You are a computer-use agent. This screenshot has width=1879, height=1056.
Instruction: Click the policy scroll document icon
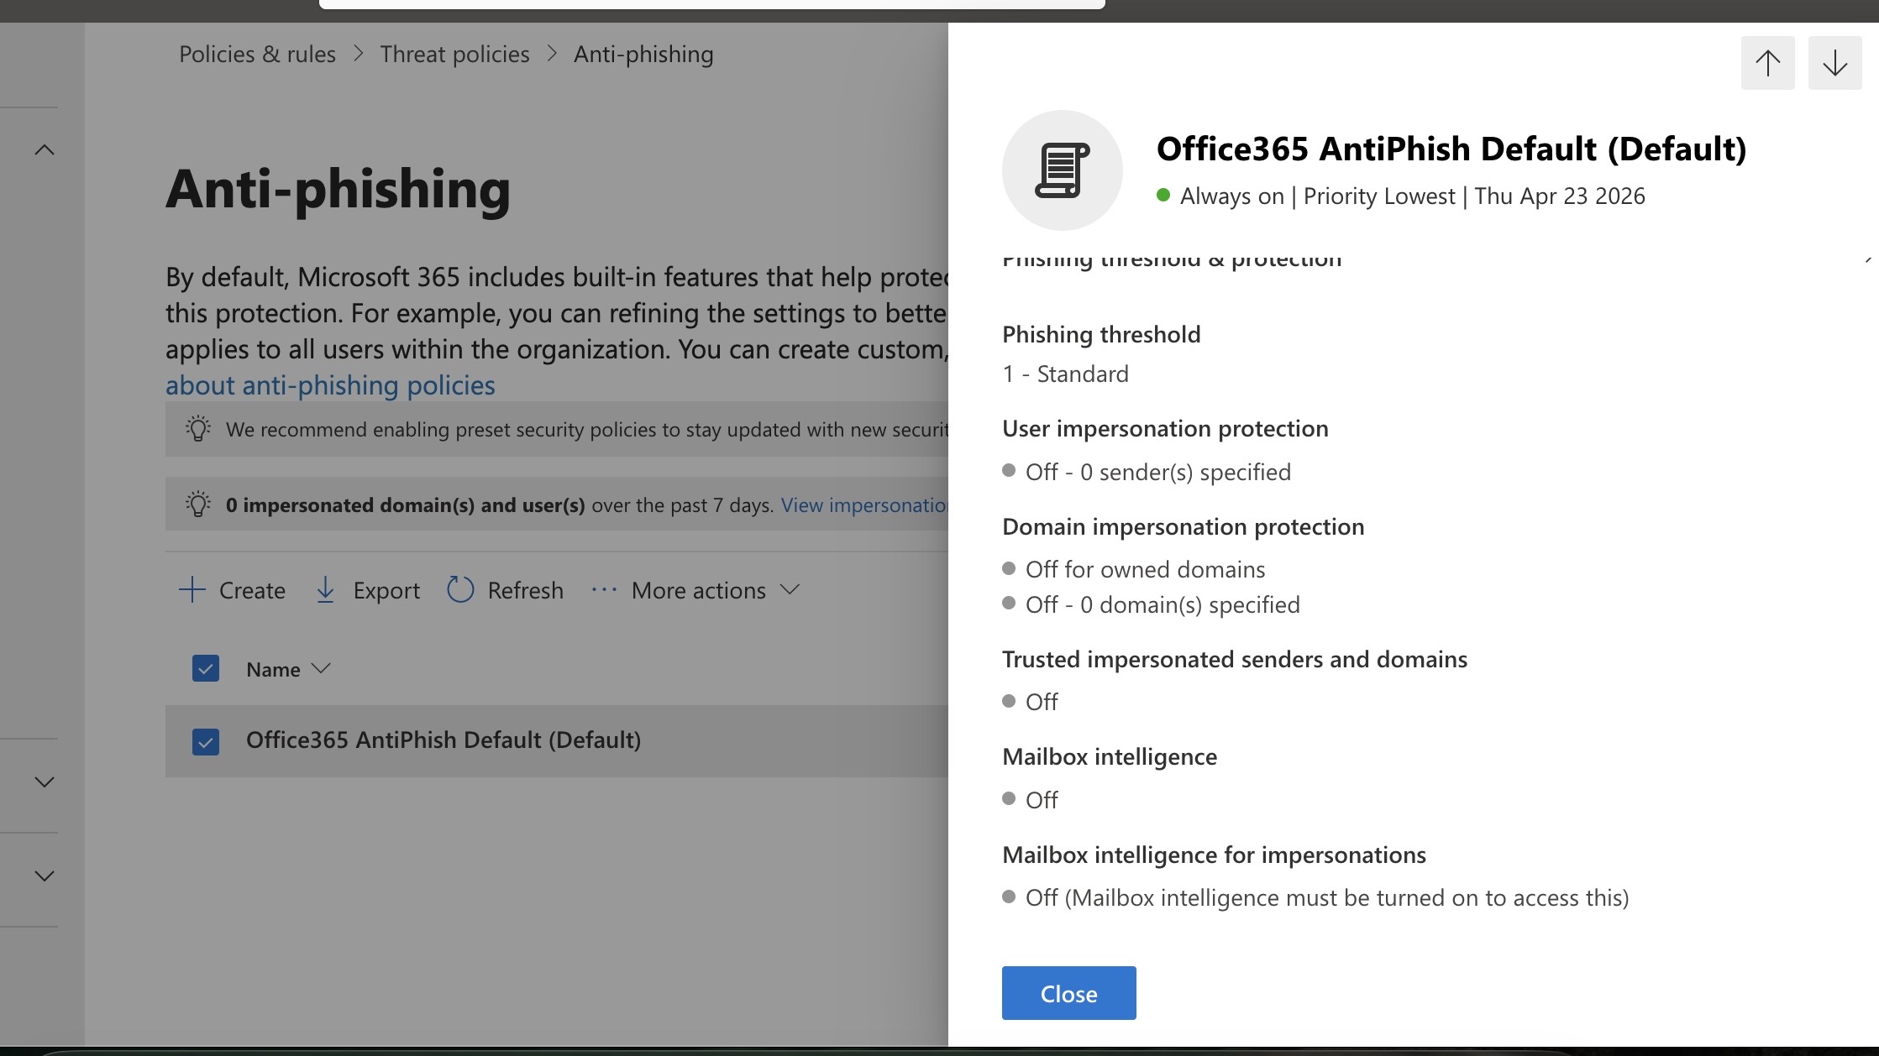[1062, 170]
